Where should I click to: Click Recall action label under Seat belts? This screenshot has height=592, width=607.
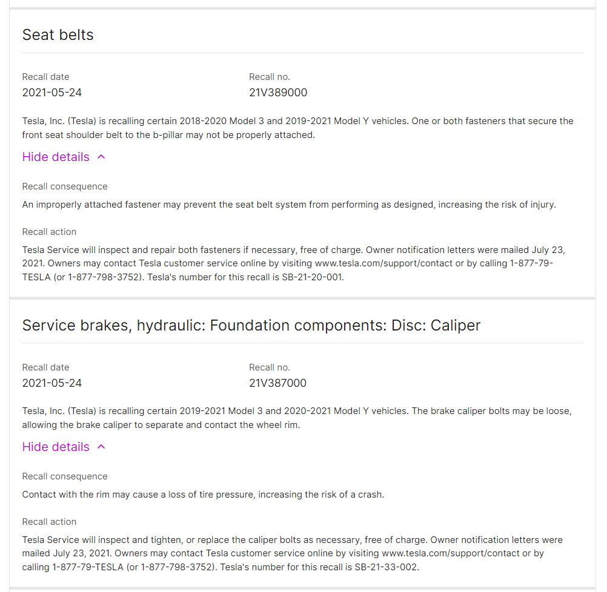[x=49, y=232]
